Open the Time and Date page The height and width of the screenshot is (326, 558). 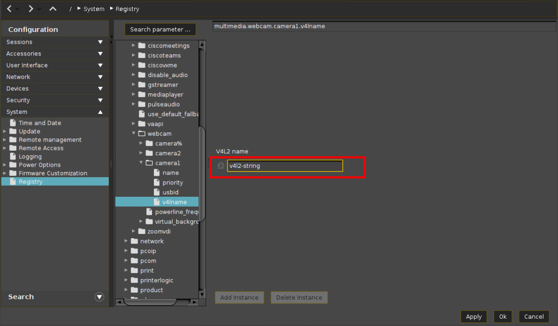tap(40, 123)
